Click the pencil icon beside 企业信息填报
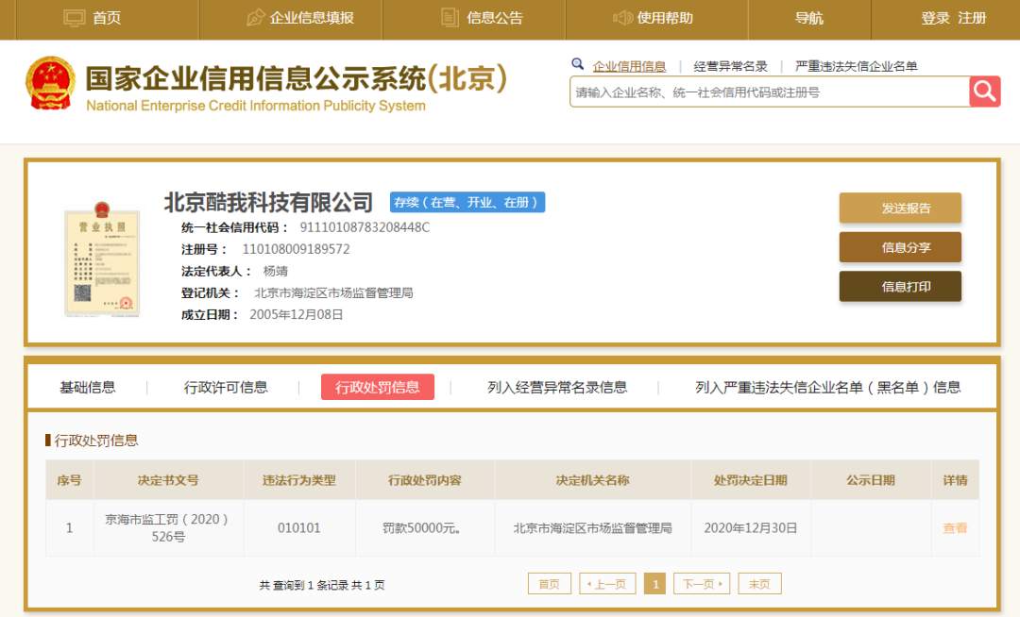 tap(255, 18)
